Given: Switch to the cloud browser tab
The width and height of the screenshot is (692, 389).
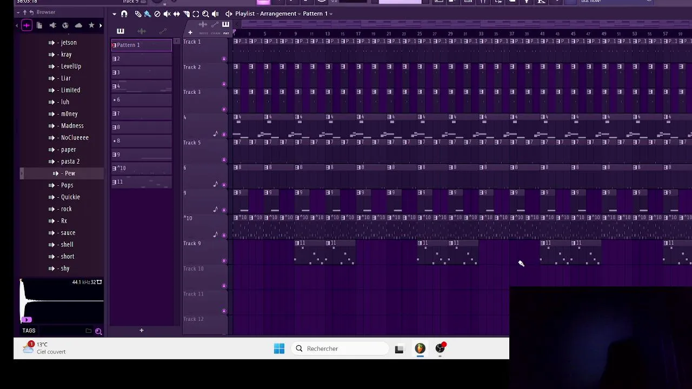Looking at the screenshot, I should 78,25.
